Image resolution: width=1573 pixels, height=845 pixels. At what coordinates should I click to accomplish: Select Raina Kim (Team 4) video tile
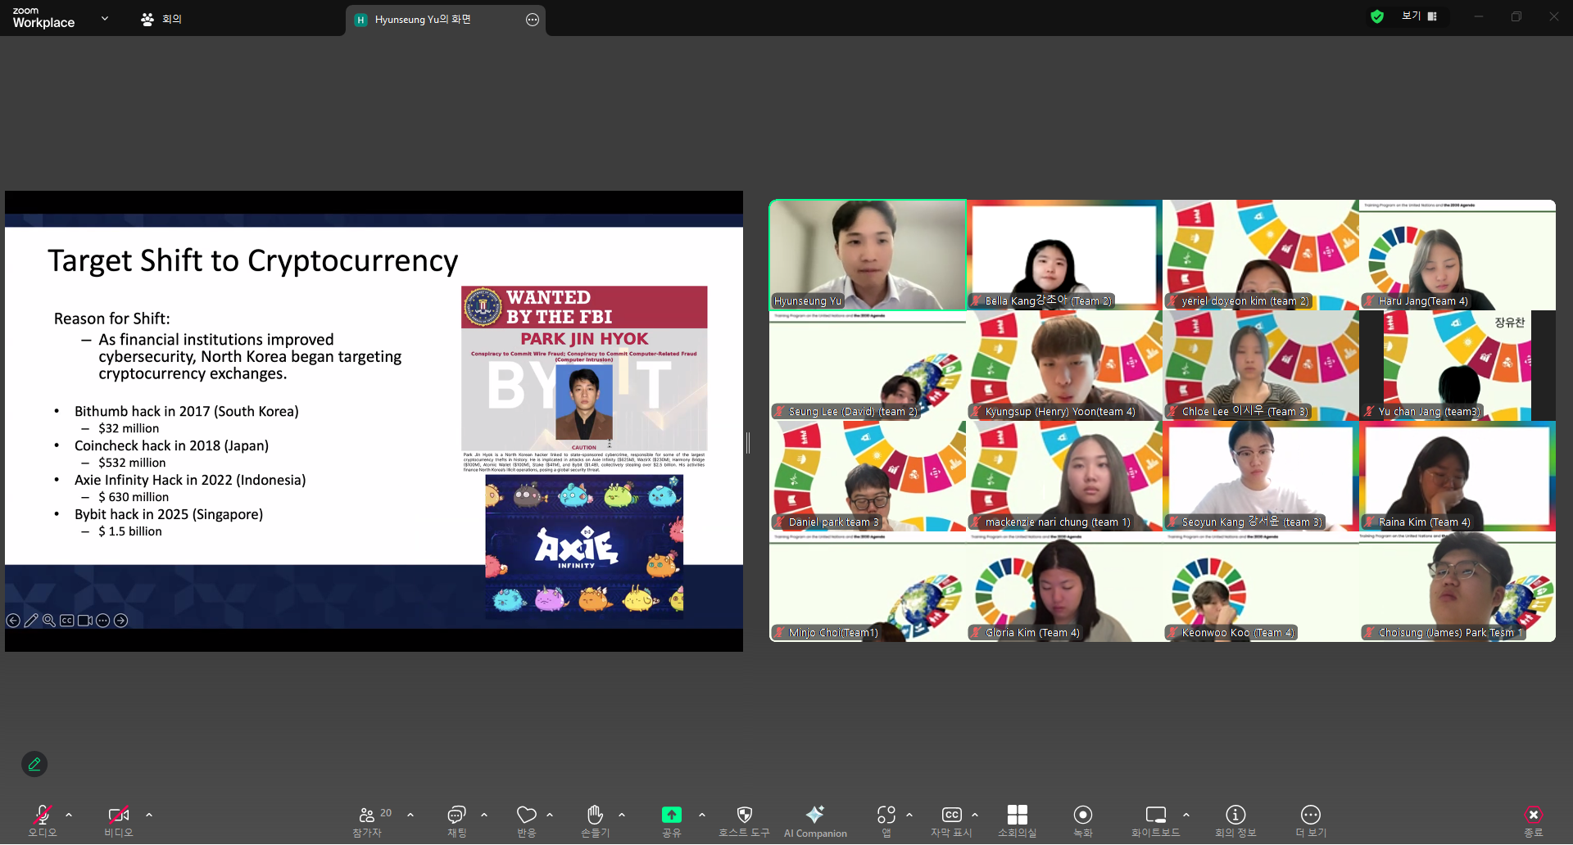click(x=1457, y=476)
